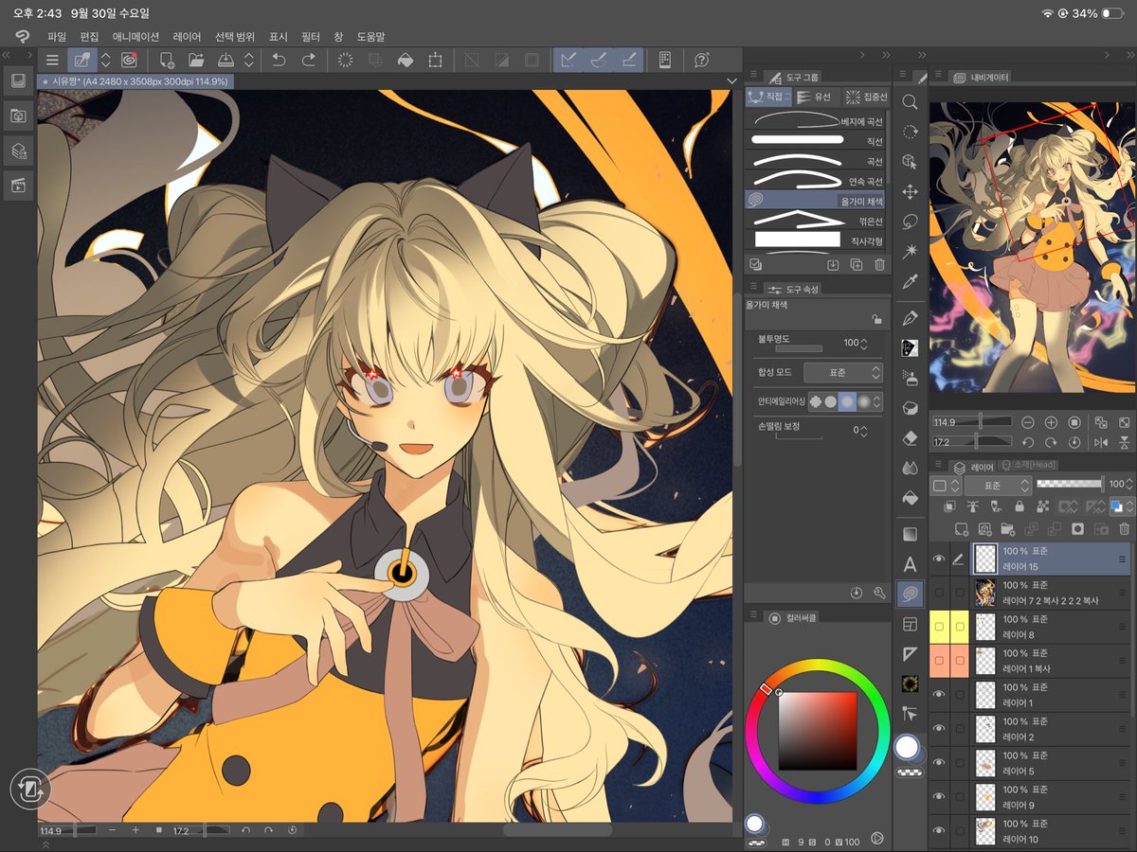Open the canvas tab list chevron
1137x852 pixels.
731,81
